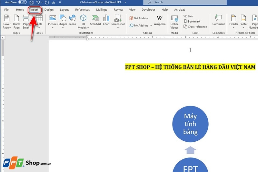Image resolution: width=258 pixels, height=172 pixels.
Task: Insert a Cover Page
Action: coord(7,22)
